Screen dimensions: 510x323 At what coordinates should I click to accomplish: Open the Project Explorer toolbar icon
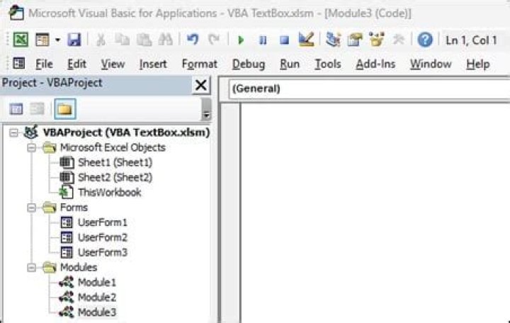pos(333,40)
